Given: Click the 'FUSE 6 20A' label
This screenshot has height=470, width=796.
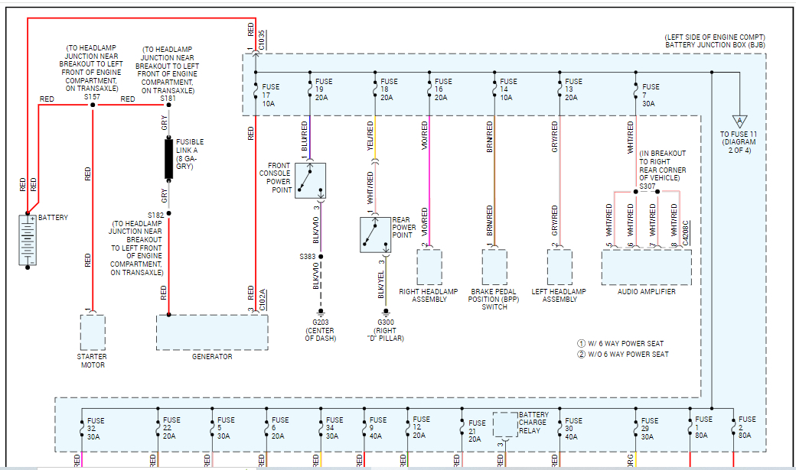Looking at the screenshot, I should [280, 428].
